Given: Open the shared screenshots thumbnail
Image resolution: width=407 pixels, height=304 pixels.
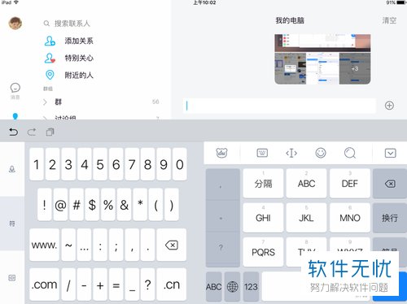Looking at the screenshot, I should click(322, 59).
